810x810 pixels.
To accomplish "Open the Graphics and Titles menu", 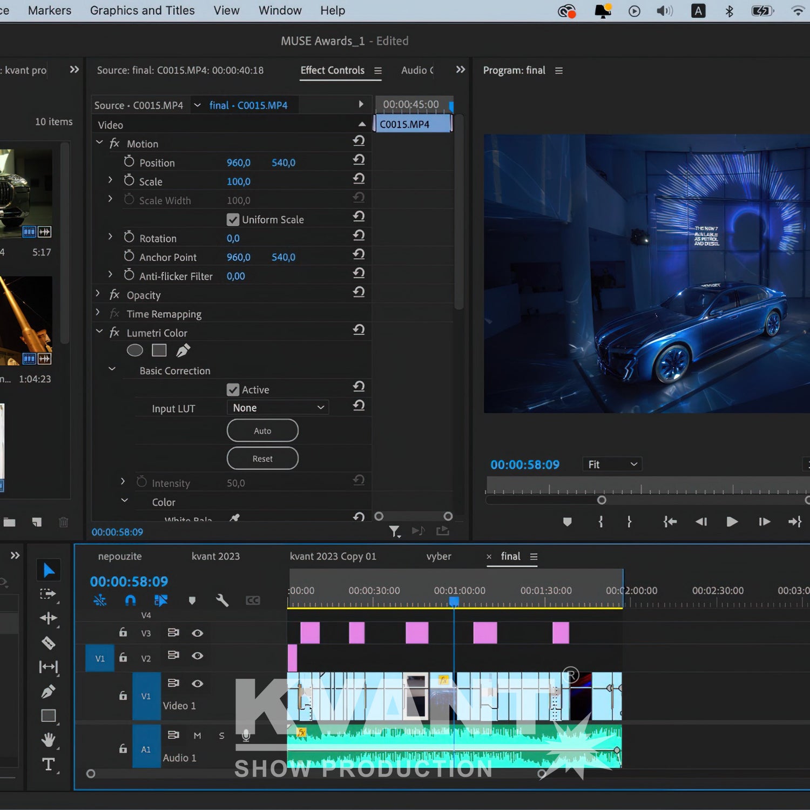I will pyautogui.click(x=142, y=11).
